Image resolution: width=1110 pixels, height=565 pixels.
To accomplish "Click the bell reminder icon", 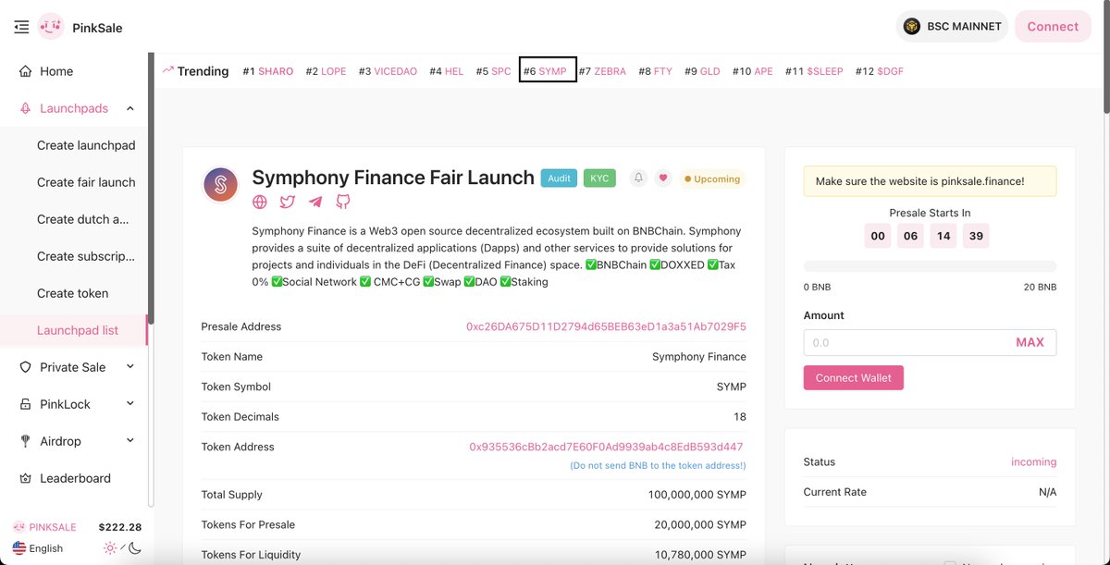I will [x=638, y=178].
